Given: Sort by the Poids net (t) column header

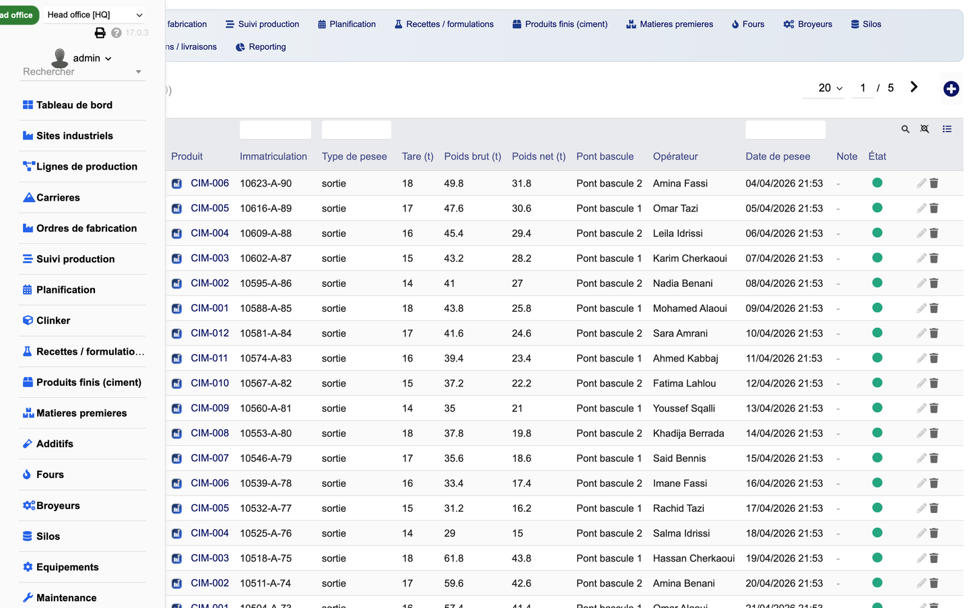Looking at the screenshot, I should [x=539, y=156].
